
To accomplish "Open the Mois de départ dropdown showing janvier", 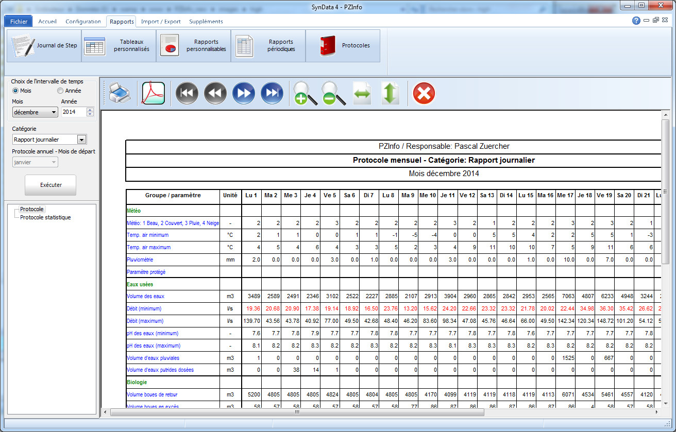I will 35,162.
